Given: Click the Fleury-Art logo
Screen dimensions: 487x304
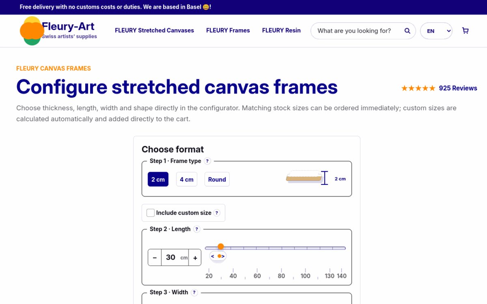Looking at the screenshot, I should click(59, 31).
